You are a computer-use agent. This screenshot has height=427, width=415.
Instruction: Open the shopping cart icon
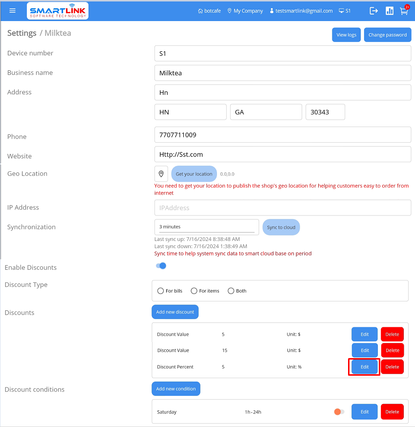tap(404, 11)
